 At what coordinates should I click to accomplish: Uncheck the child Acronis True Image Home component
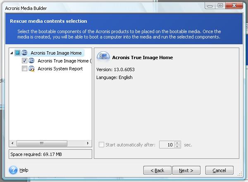(24, 60)
